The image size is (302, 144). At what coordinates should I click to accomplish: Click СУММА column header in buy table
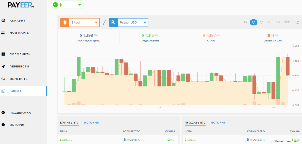click(x=170, y=131)
